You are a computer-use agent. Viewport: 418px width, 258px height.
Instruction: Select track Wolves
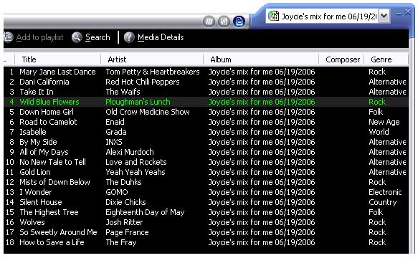(32, 222)
